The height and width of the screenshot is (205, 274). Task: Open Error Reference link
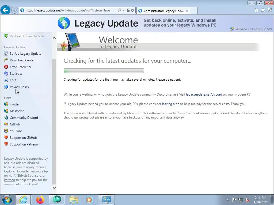(x=21, y=67)
